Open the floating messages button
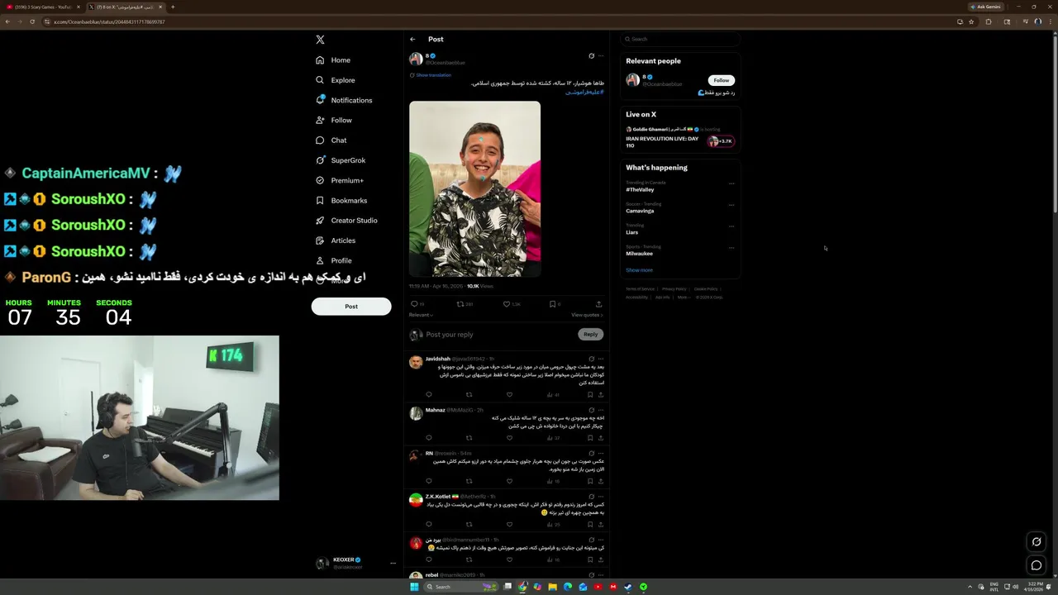 pos(1036,565)
